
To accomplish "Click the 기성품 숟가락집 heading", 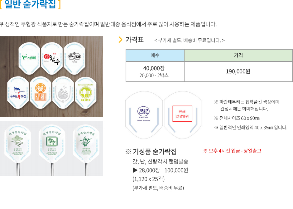I will click(151, 151).
